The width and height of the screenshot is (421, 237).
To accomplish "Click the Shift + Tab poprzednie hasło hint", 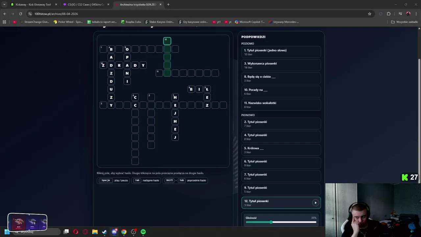I will 185,180.
